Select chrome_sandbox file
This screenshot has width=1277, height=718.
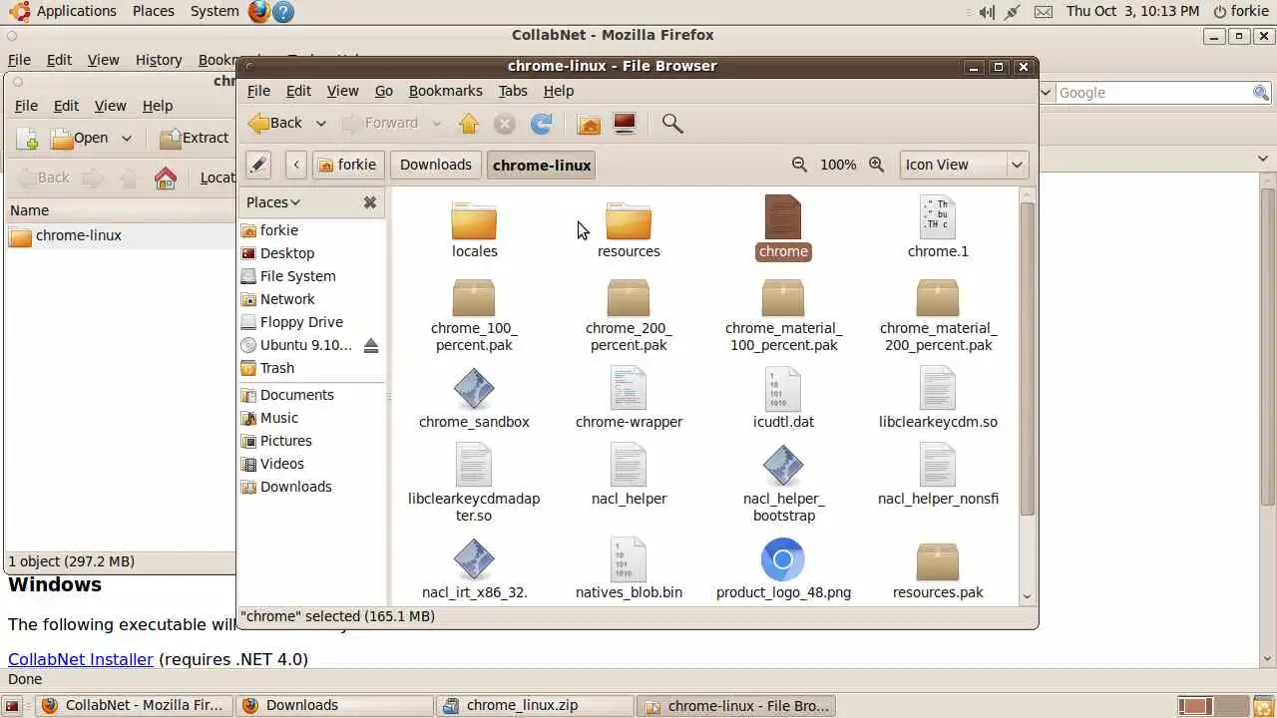[474, 398]
